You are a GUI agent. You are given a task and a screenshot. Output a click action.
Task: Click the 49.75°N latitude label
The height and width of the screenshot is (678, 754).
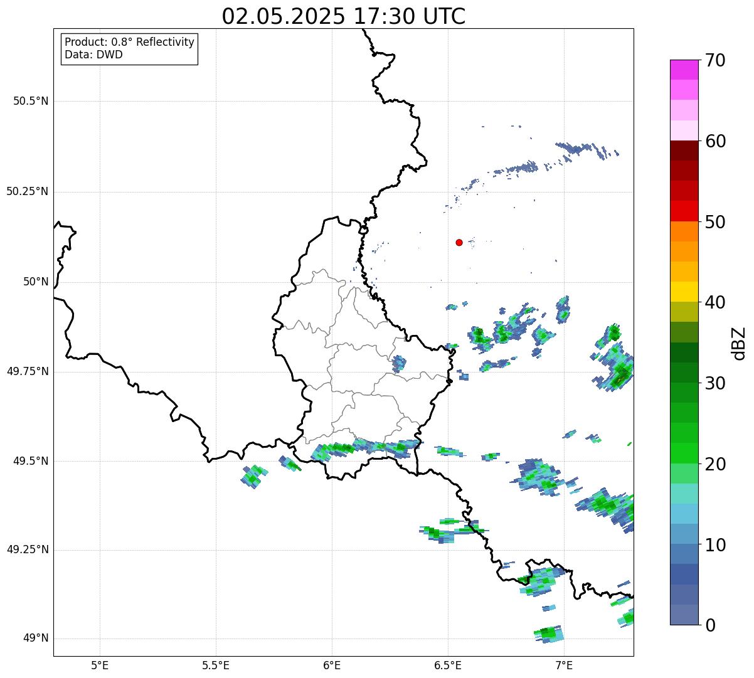coord(28,371)
